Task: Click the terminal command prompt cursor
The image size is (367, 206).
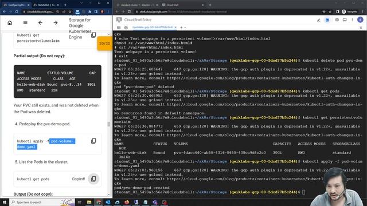Action: 303,192
